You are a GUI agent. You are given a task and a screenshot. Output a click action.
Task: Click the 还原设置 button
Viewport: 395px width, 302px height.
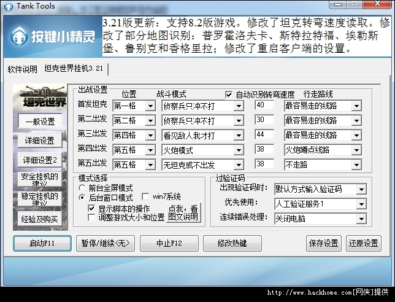(x=364, y=243)
